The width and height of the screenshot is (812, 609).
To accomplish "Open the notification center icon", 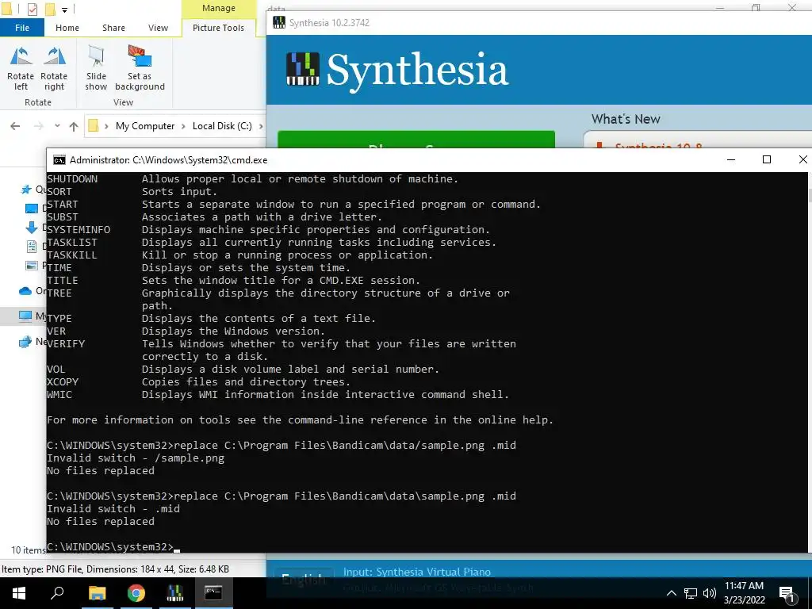I will [x=787, y=594].
